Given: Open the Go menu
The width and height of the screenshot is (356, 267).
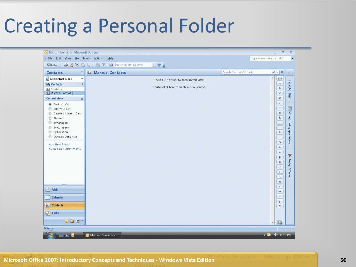Looking at the screenshot, I should coord(77,58).
